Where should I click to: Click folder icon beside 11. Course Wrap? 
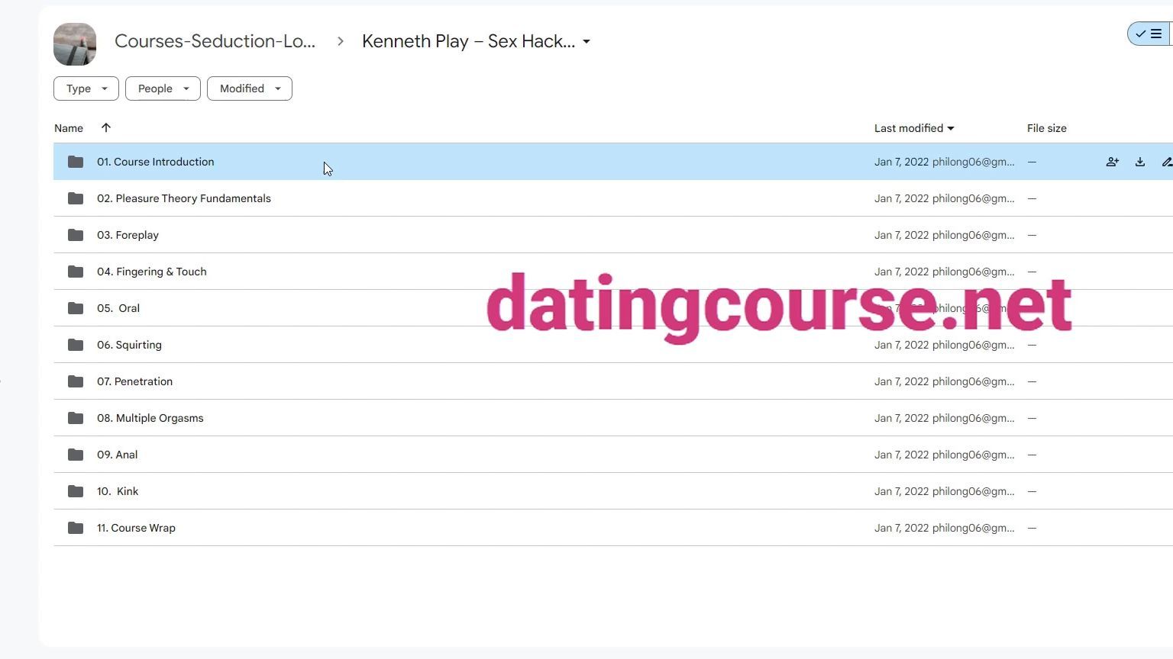click(x=76, y=528)
